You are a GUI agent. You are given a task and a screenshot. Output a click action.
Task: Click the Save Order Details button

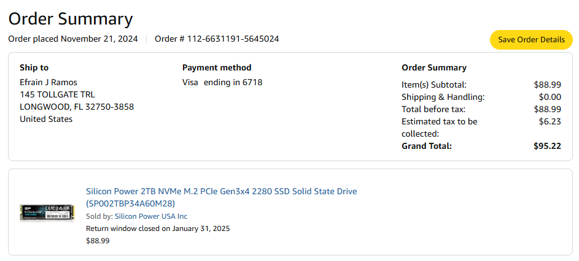click(x=531, y=40)
